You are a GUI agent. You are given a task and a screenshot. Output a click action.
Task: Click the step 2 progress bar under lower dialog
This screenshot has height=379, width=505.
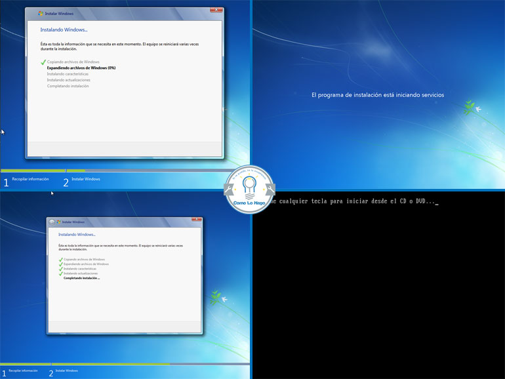point(150,364)
